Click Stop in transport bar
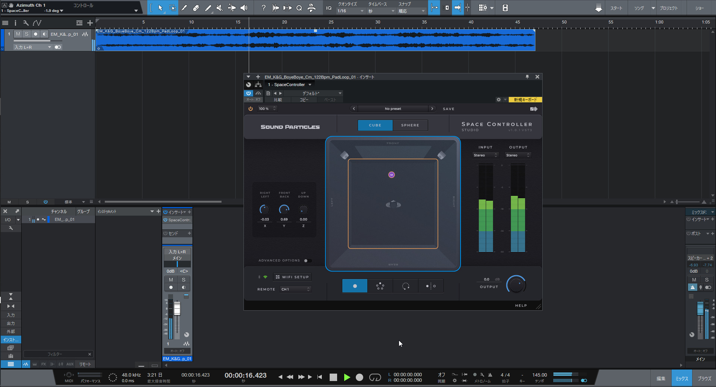Screen dimensions: 716x387 [x=333, y=377]
